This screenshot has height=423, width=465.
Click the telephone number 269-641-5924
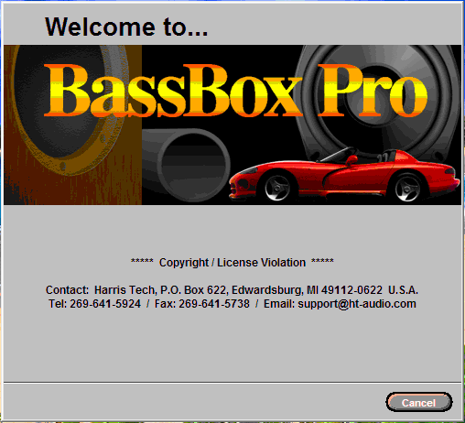tap(105, 304)
